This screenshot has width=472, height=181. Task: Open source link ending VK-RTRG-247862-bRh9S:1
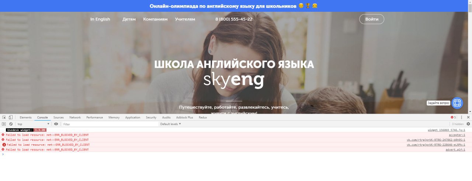click(x=436, y=140)
